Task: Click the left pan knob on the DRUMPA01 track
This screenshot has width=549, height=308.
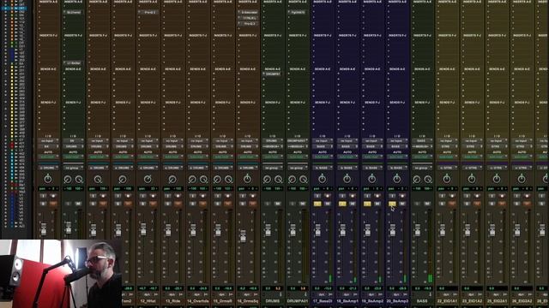Action: point(292,180)
